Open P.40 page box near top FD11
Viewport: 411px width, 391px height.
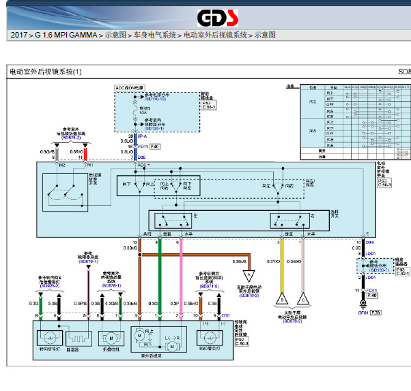[155, 147]
